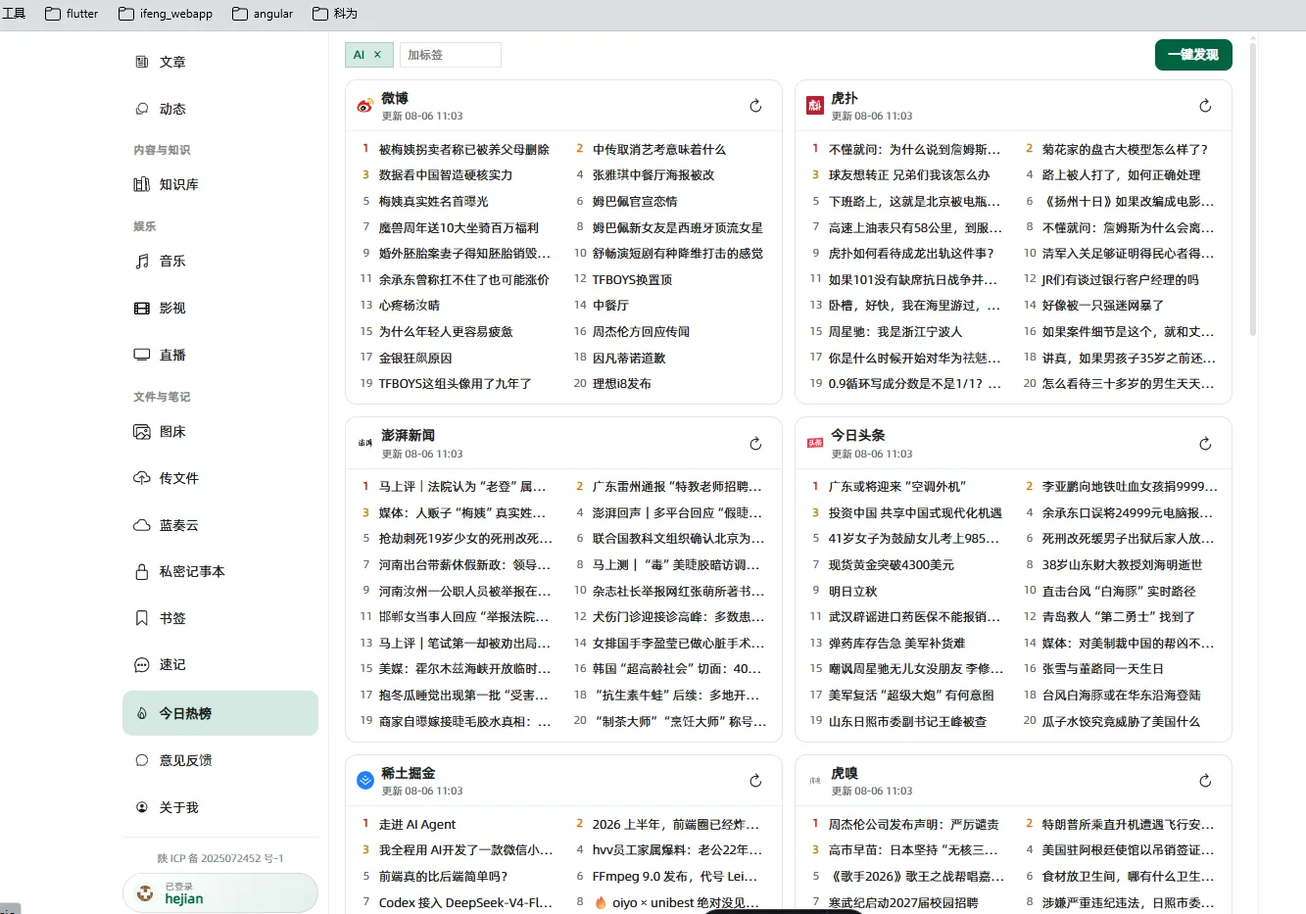1306x914 pixels.
Task: Click the 图床 image icon
Action: point(142,431)
